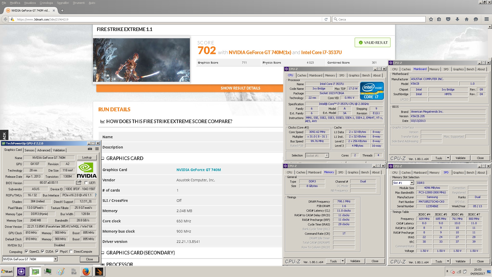Image resolution: width=492 pixels, height=277 pixels.
Task: Open the Cronologia menu in Firefox
Action: pos(46,3)
